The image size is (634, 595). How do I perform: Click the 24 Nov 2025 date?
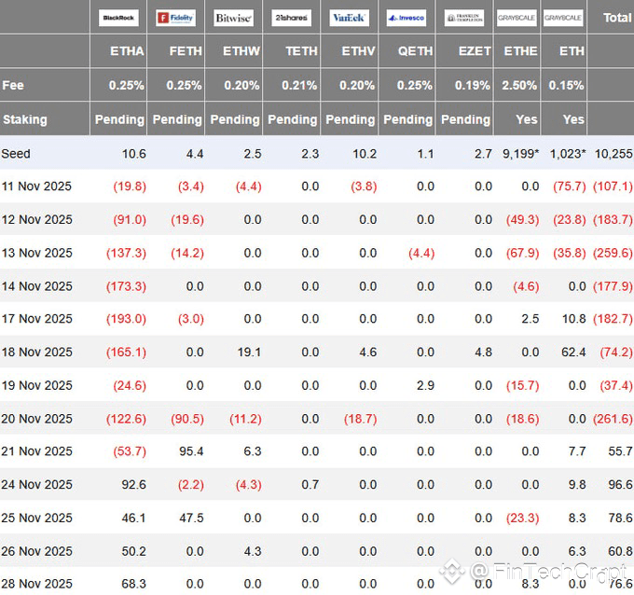click(x=36, y=485)
